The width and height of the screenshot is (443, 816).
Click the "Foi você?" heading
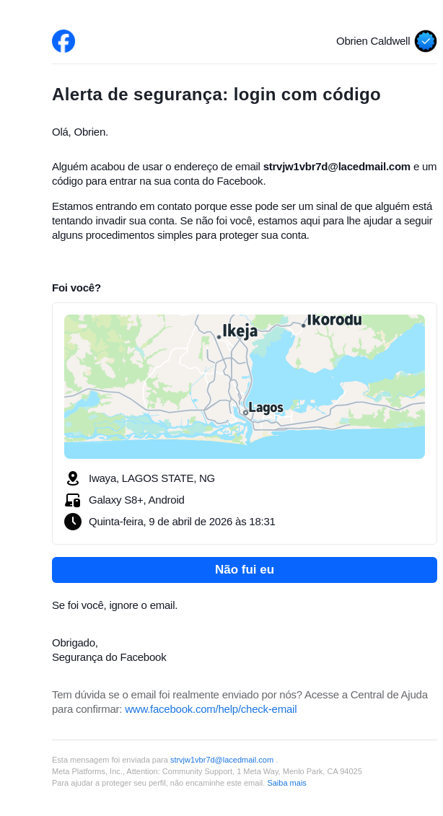tap(76, 288)
